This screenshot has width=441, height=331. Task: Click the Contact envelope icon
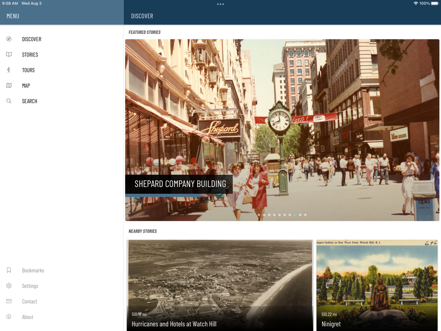point(9,301)
